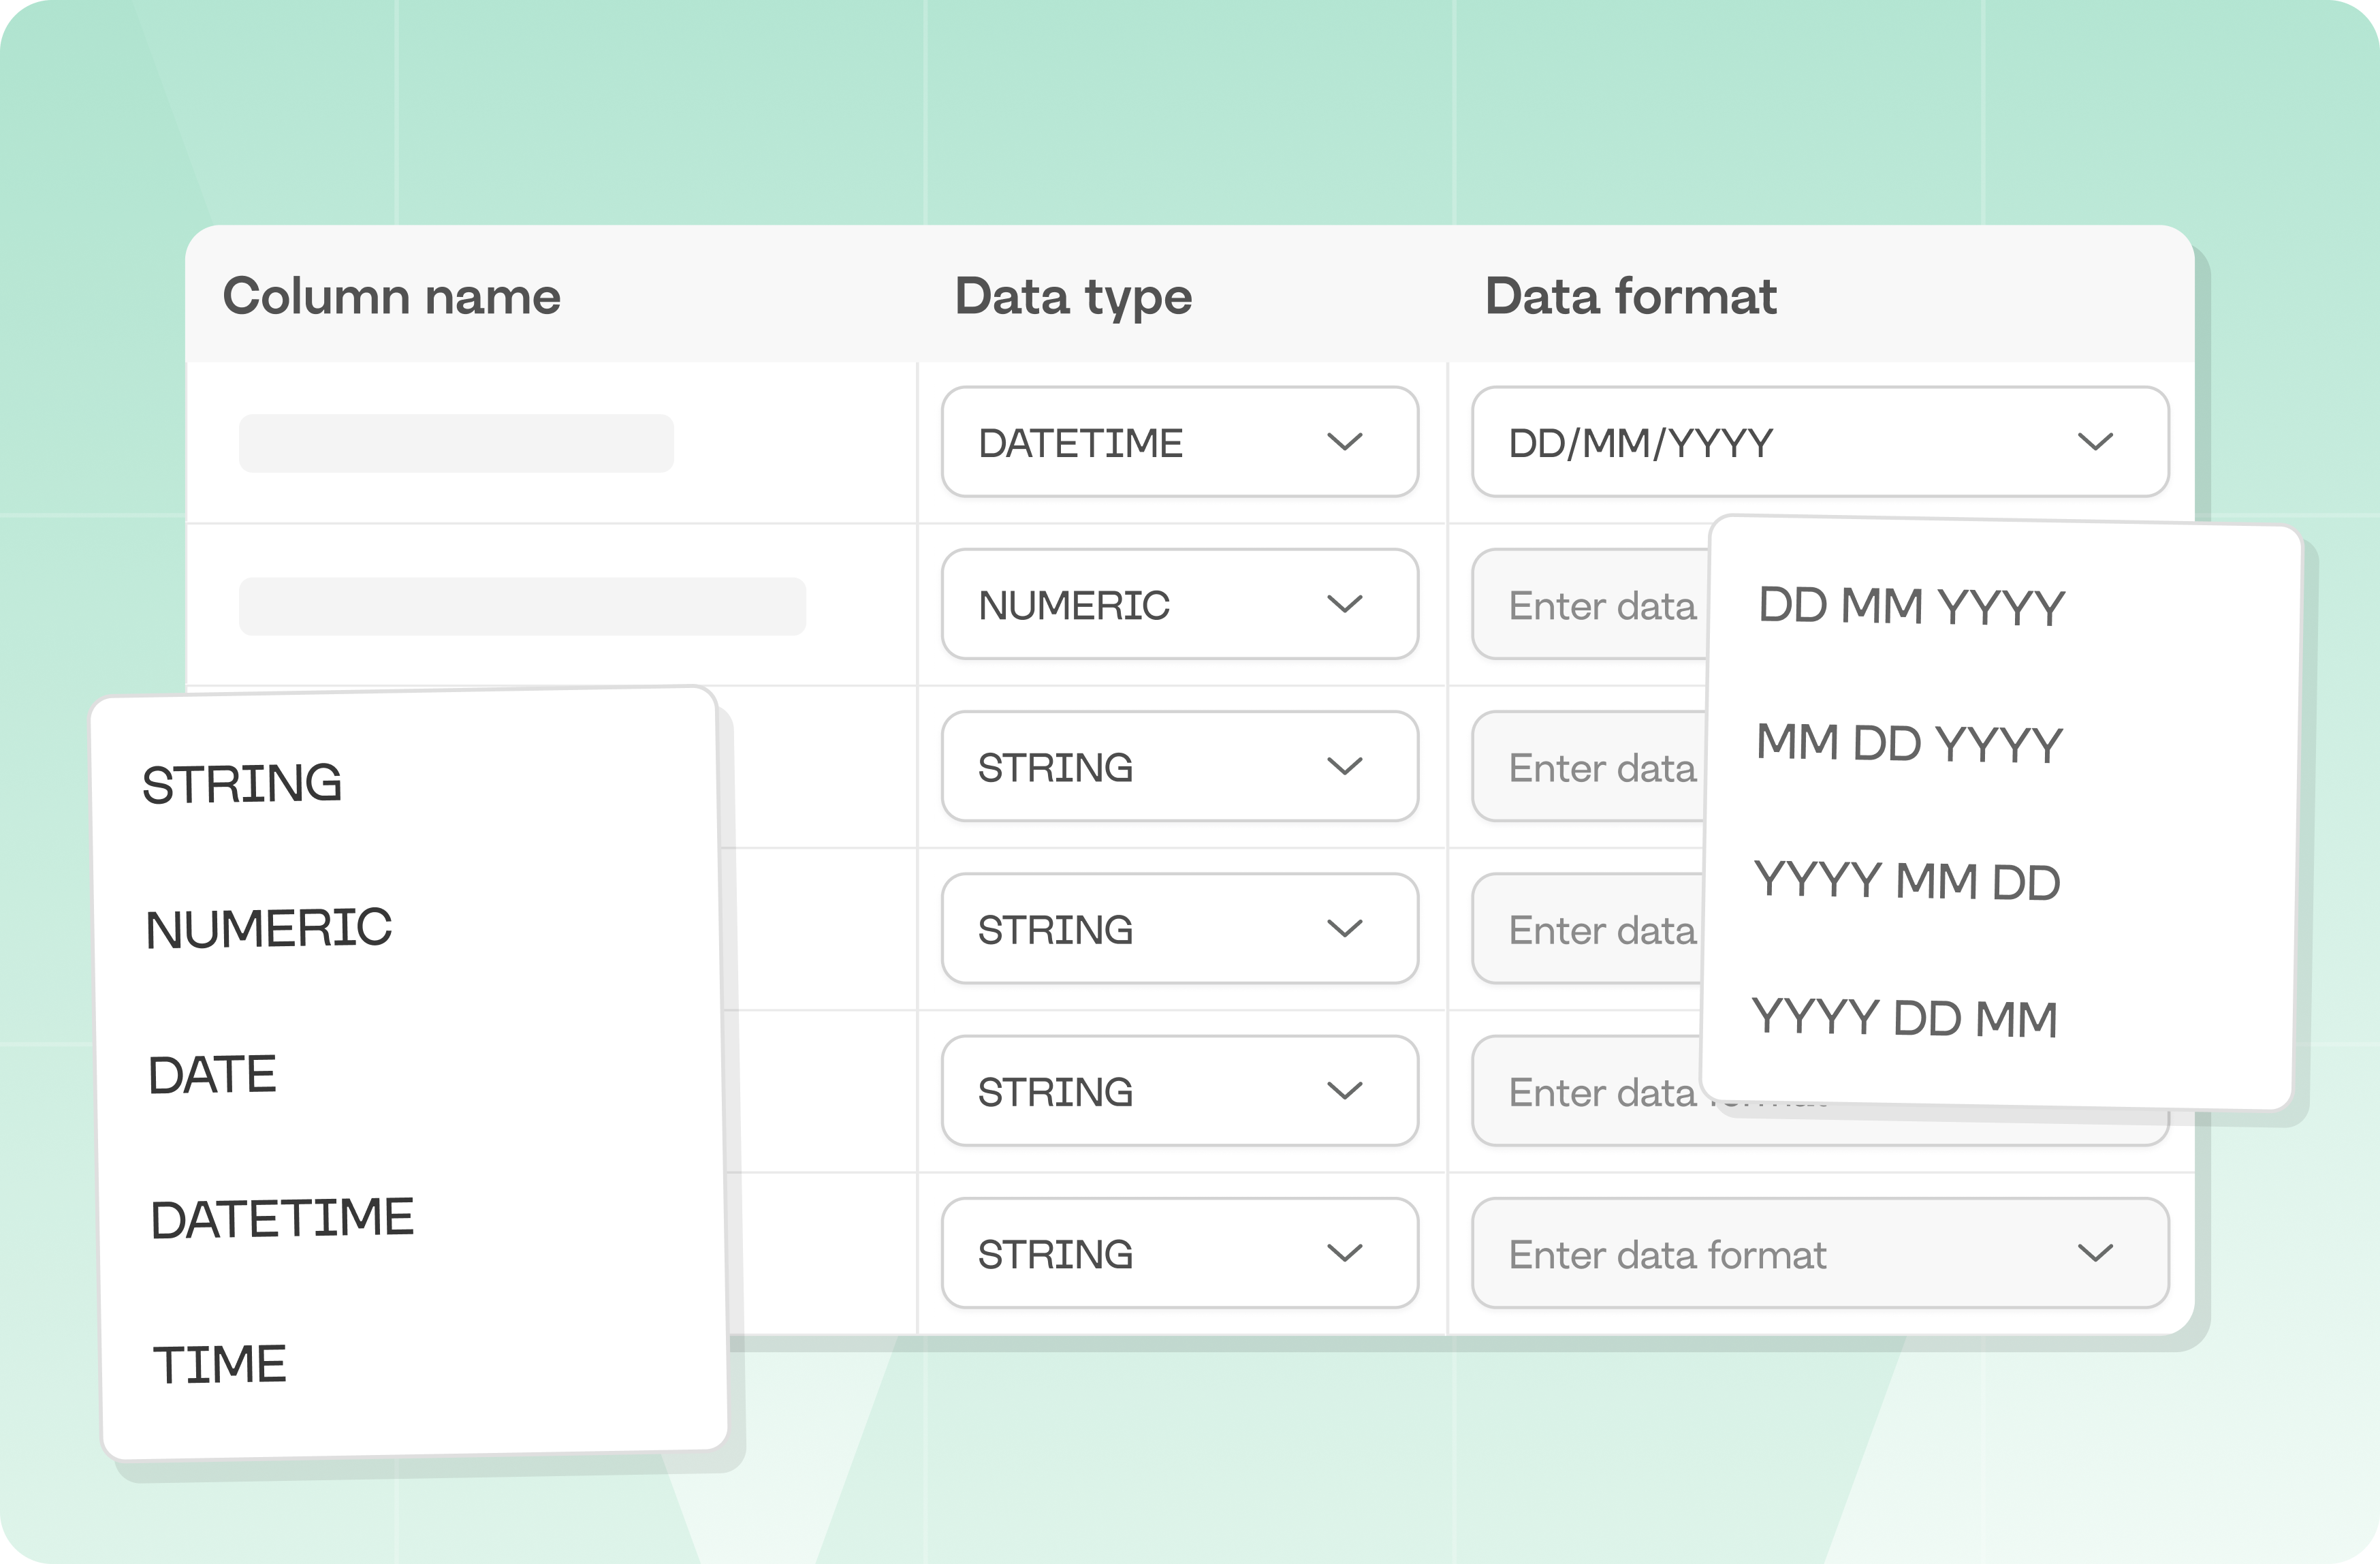Choose MM DD YYYY format option
The image size is (2380, 1564).
(1909, 744)
